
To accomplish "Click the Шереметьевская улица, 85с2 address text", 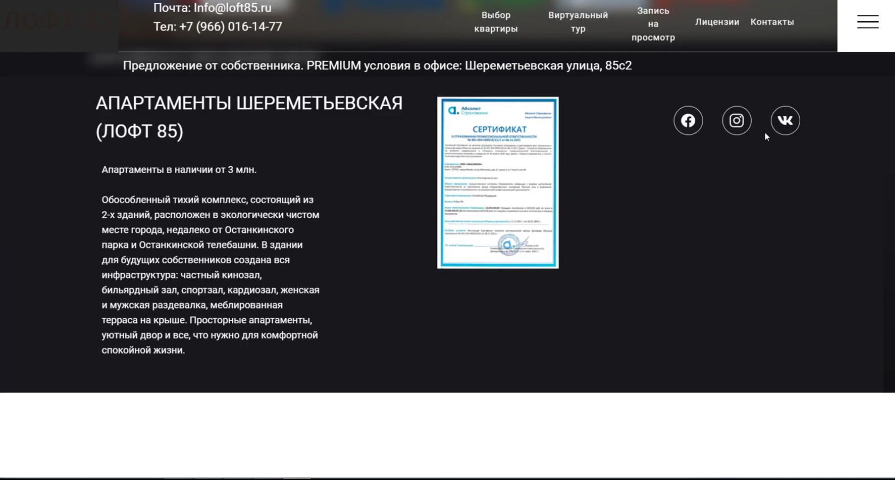I will tap(548, 66).
